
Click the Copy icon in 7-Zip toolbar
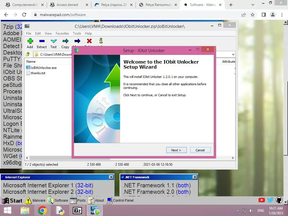(65, 41)
